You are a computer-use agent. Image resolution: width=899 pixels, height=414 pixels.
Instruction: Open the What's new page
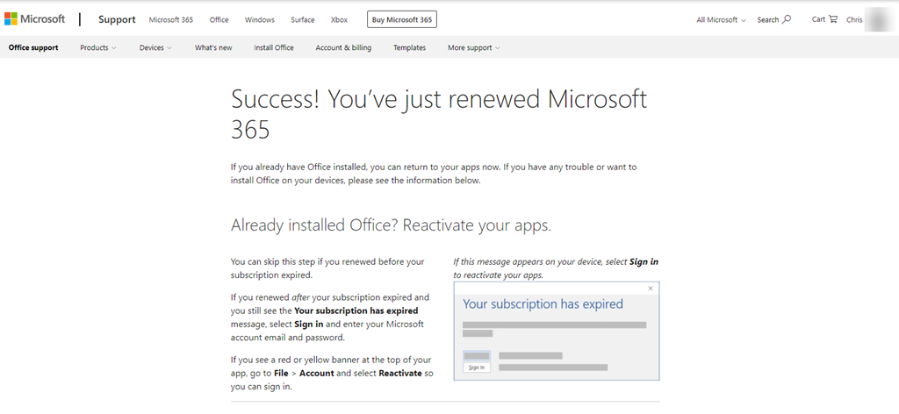213,47
